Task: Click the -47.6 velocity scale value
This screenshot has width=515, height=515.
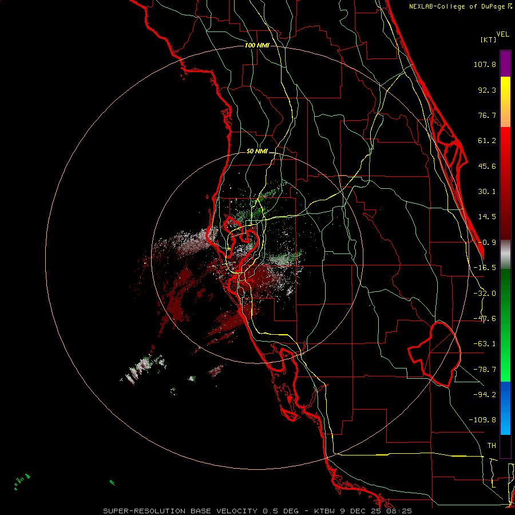Action: click(485, 319)
